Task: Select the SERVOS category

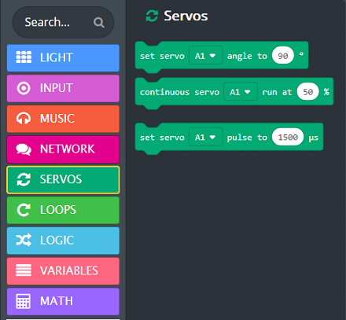Action: click(63, 180)
